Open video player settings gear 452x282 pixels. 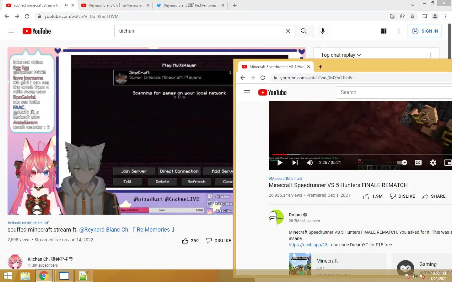tap(433, 163)
